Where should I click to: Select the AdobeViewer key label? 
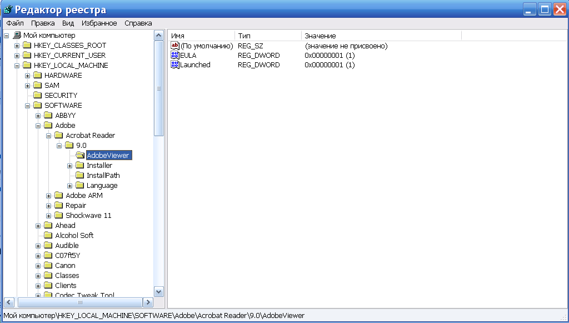point(108,155)
